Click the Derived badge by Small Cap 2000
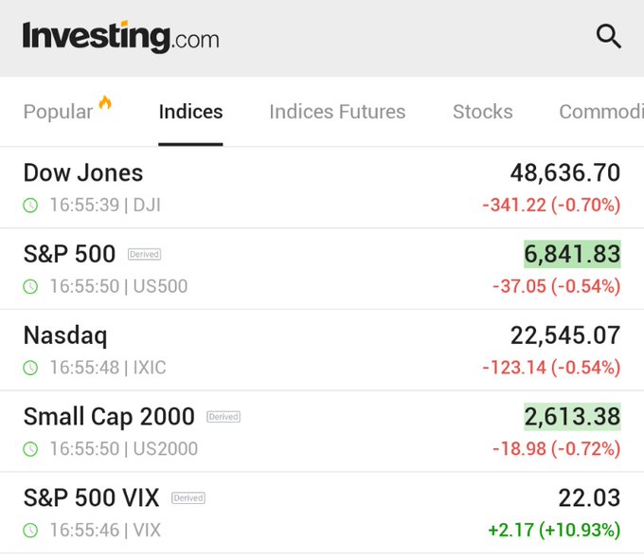The width and height of the screenshot is (644, 560). pos(224,417)
